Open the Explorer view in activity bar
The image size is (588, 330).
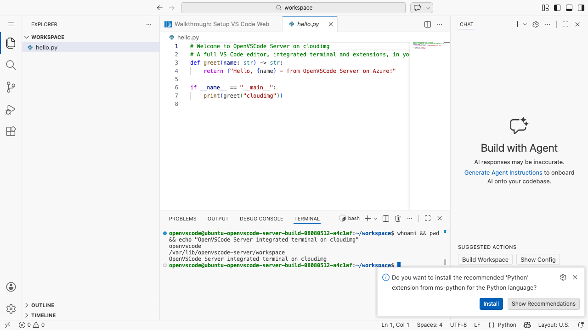11,43
